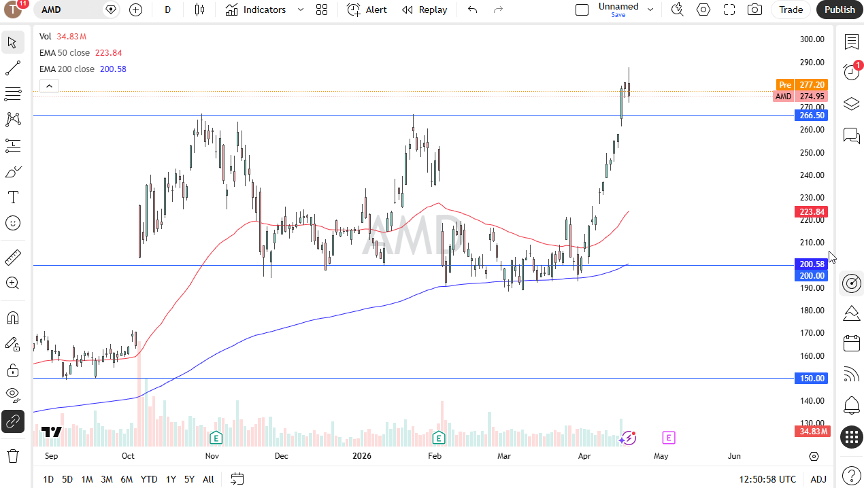Open the notifications bell panel
The height and width of the screenshot is (488, 864).
pyautogui.click(x=851, y=406)
